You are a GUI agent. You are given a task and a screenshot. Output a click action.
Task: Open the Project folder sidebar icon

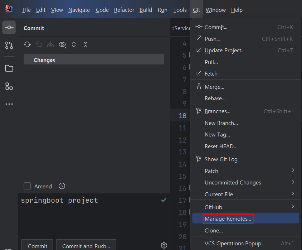pos(9,68)
